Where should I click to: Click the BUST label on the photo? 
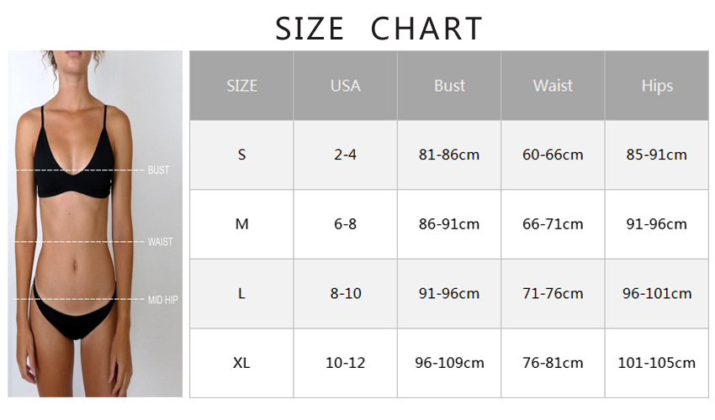158,170
